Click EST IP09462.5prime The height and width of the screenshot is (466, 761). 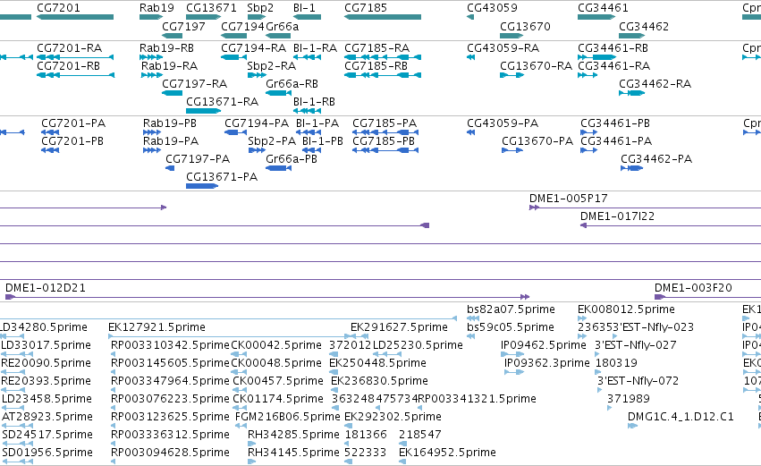512,355
